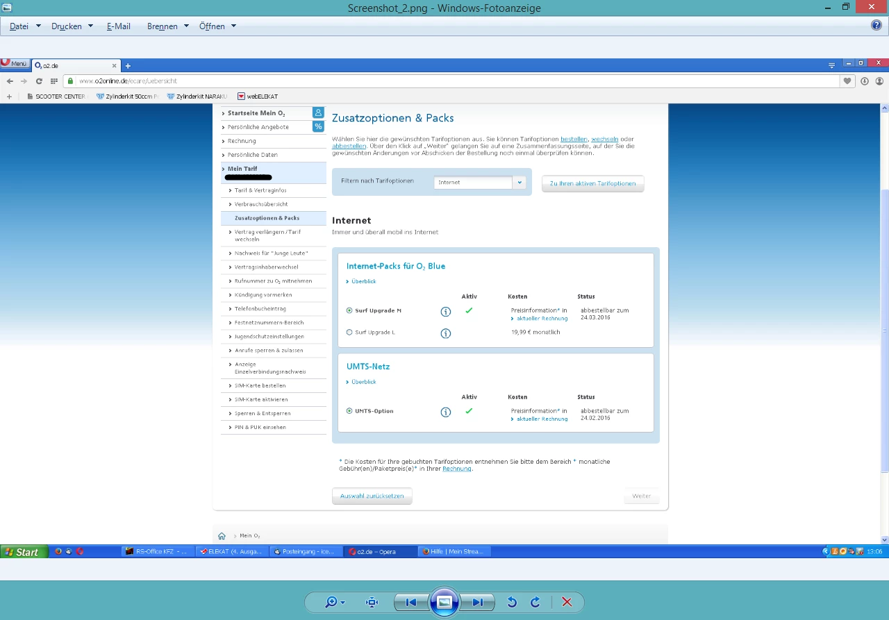The width and height of the screenshot is (889, 620).
Task: Expand the Mein Tarif sidebar section
Action: point(242,169)
